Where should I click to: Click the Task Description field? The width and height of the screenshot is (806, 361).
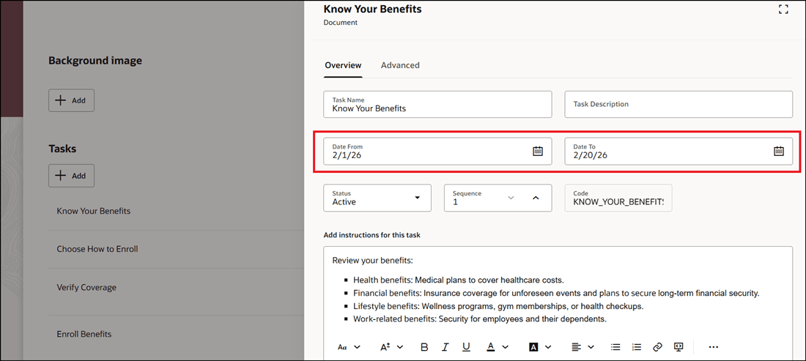pos(679,104)
